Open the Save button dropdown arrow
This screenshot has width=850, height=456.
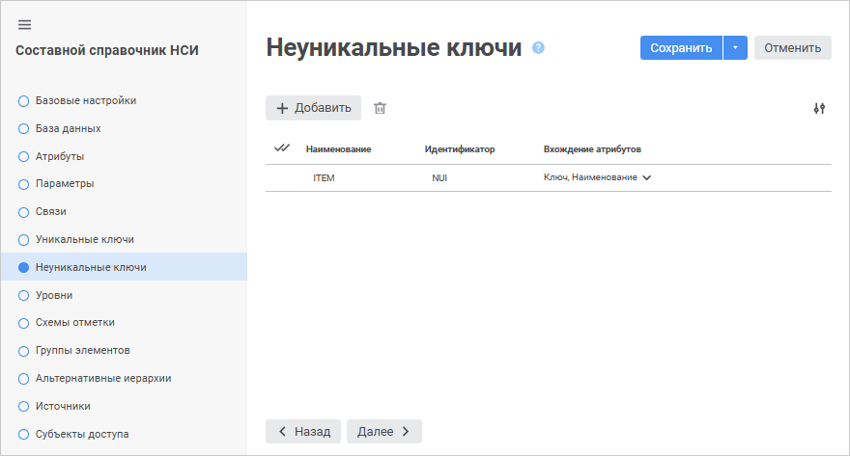click(x=735, y=47)
